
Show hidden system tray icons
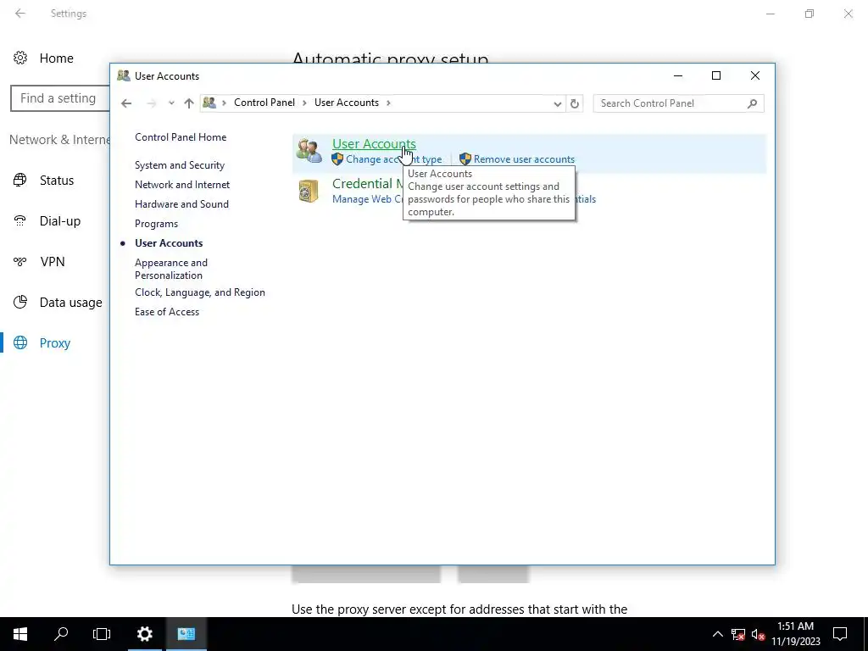717,634
